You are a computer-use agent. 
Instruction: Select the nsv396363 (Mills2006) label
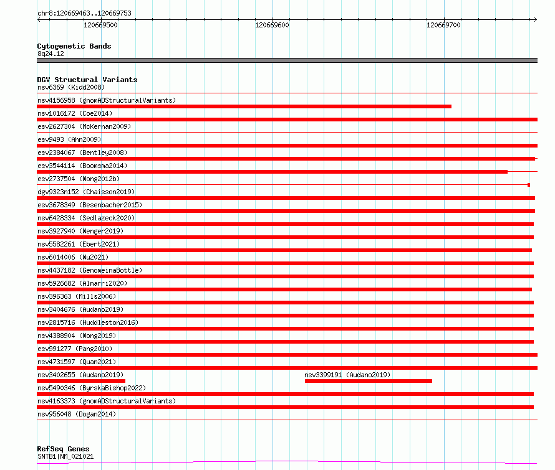(77, 296)
